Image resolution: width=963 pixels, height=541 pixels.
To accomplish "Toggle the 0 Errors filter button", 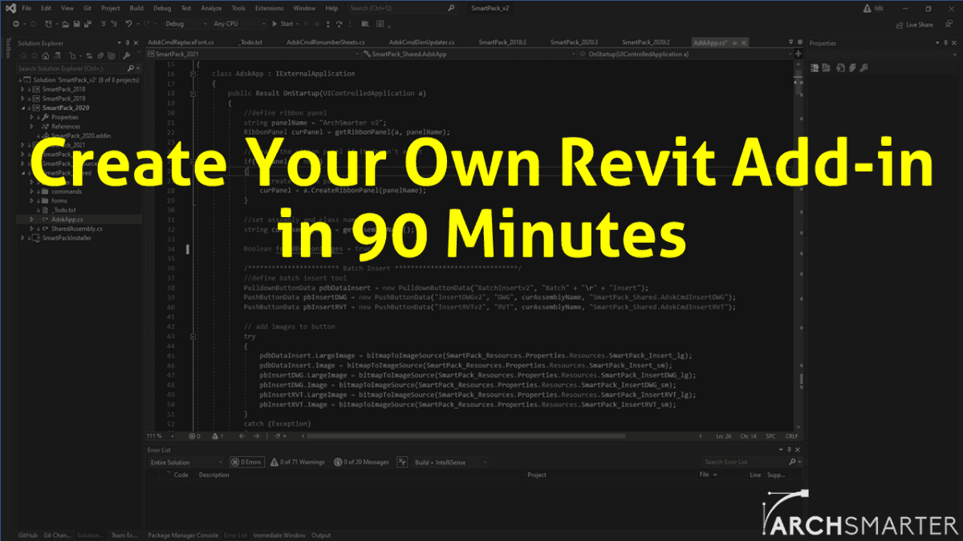I will [x=246, y=462].
